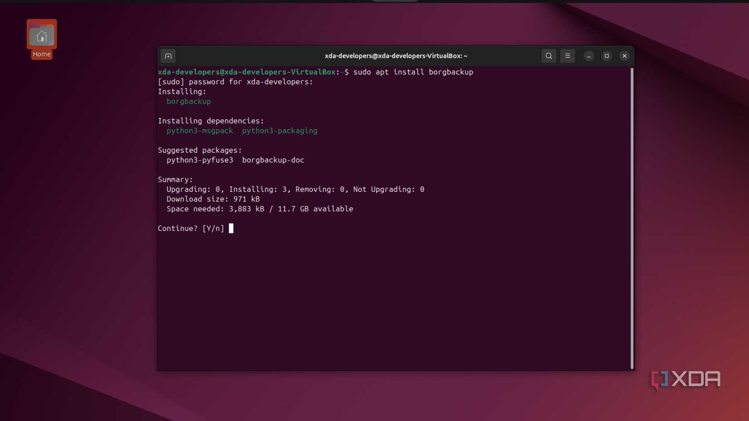Open the hamburger menu in the header bar

[x=567, y=56]
